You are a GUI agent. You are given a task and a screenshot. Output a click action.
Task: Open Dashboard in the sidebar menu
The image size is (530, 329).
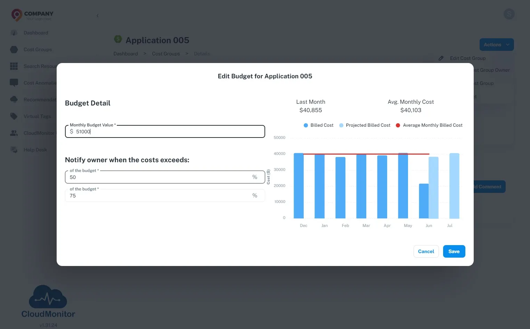point(36,33)
